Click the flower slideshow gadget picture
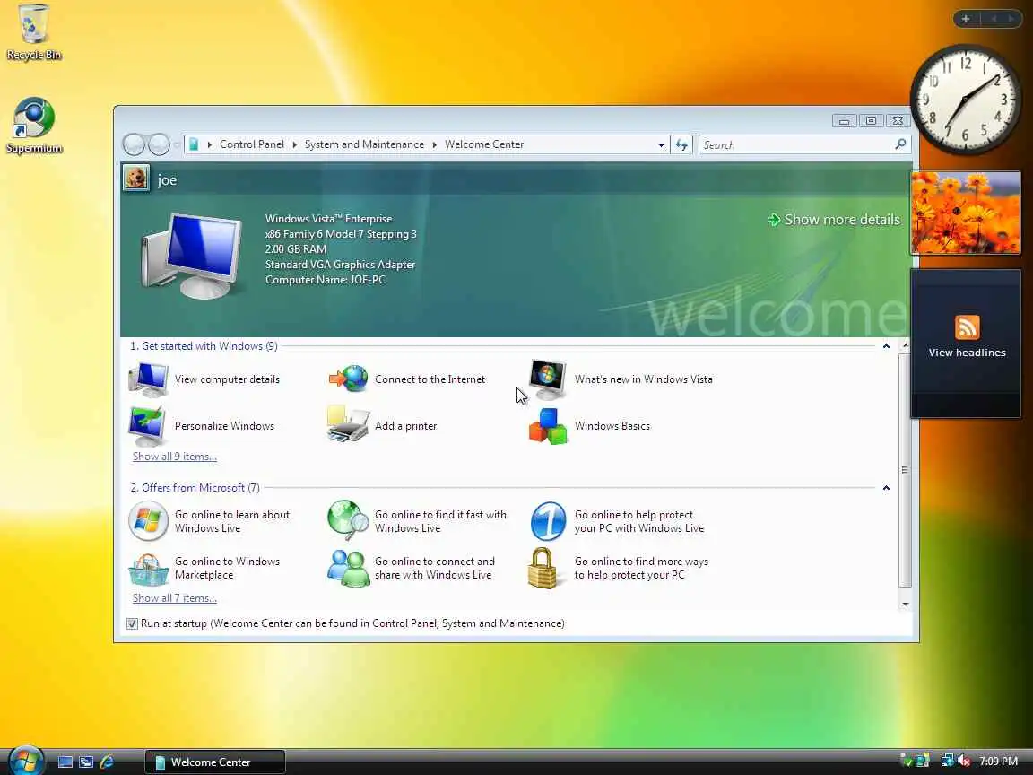Screen dimensions: 1033x775 click(965, 213)
